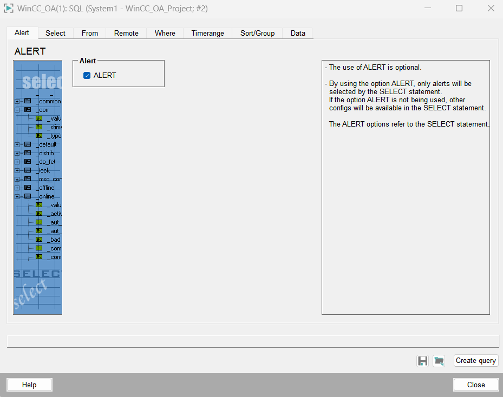Expand the _offline tree node
The image size is (503, 397).
pos(17,188)
